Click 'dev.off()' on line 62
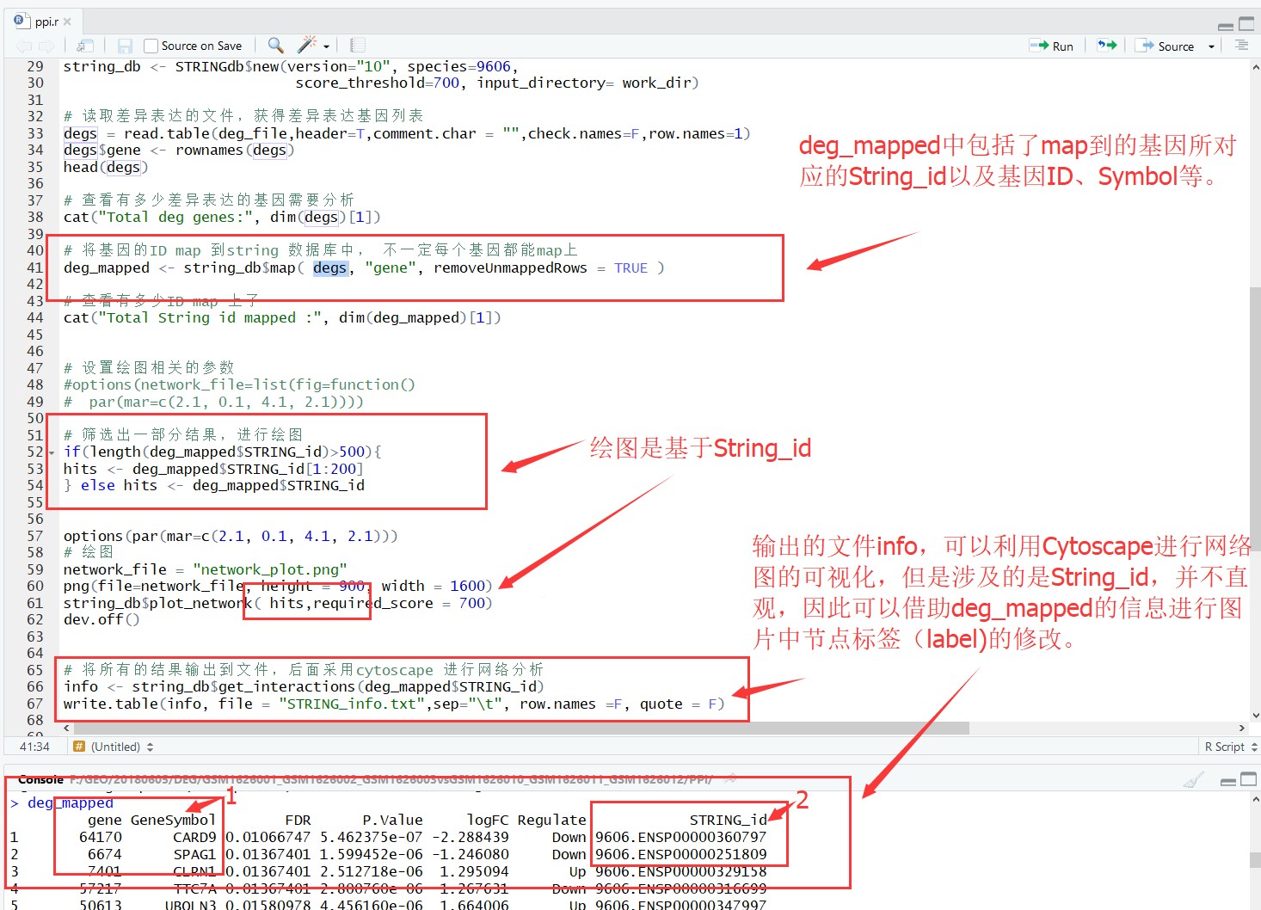The width and height of the screenshot is (1261, 910). 101,619
